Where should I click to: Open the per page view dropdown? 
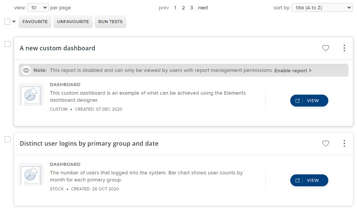(x=38, y=7)
